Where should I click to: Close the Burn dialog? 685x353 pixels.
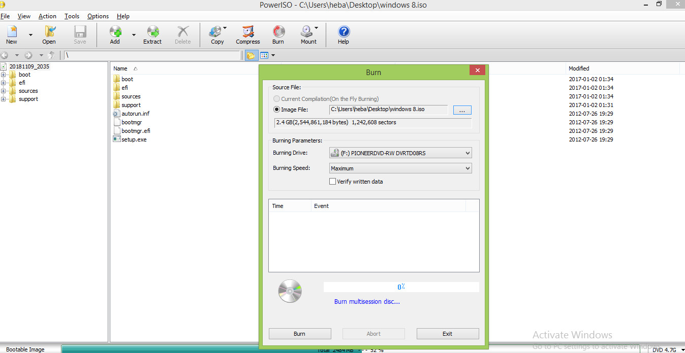pyautogui.click(x=477, y=71)
